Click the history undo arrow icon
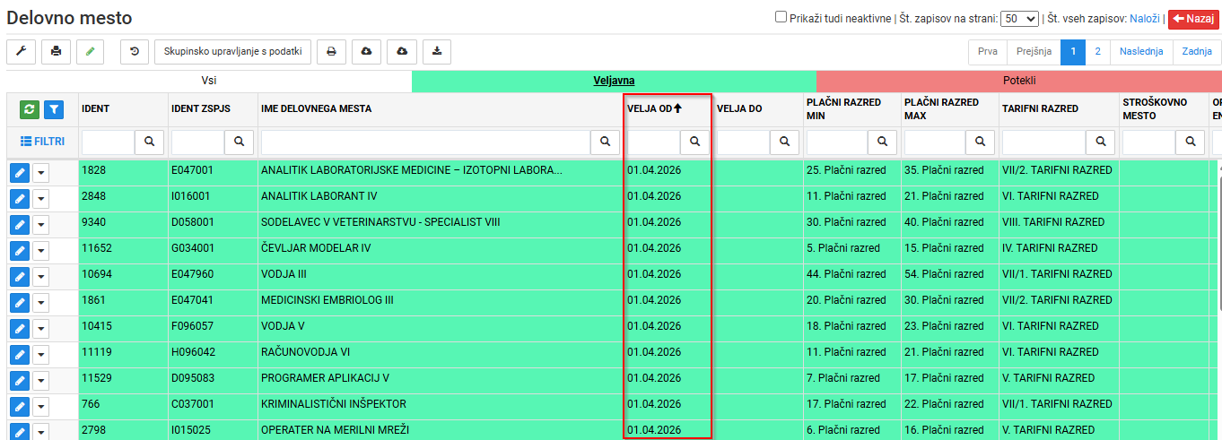The width and height of the screenshot is (1222, 440). click(135, 52)
